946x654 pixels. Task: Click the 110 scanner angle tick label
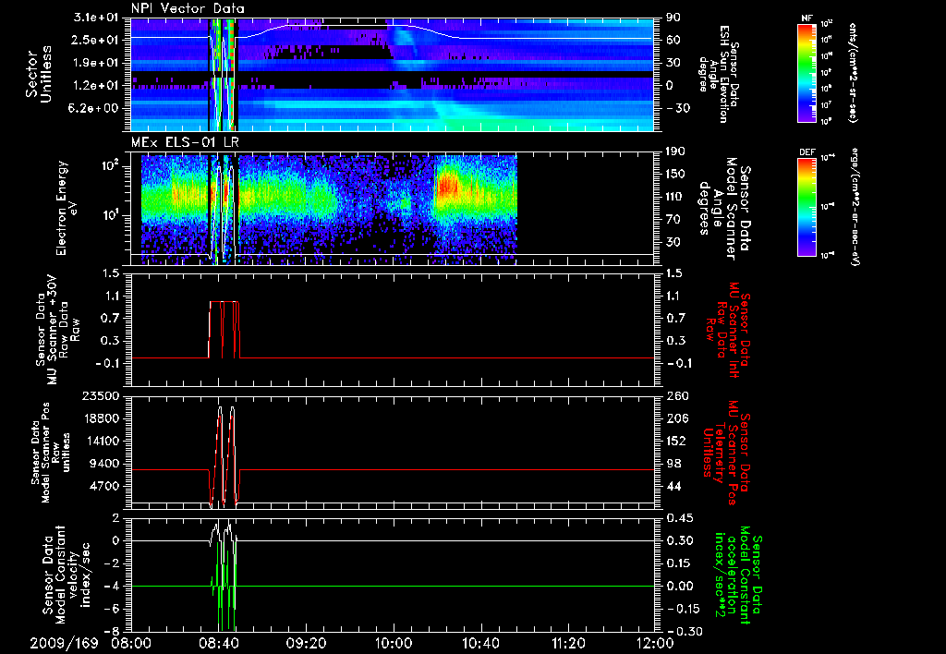coord(675,198)
